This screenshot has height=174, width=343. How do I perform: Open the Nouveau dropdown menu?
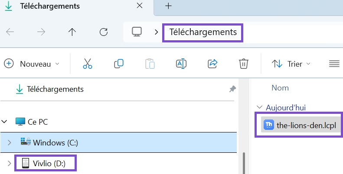(32, 64)
